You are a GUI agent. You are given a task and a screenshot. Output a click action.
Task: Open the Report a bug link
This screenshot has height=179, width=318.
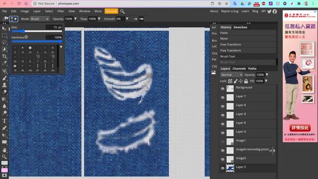click(x=230, y=11)
